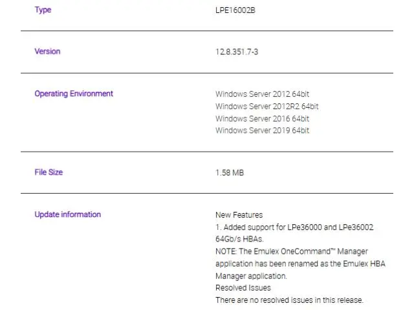Select the Windows Server 2016 64bit entry
The height and width of the screenshot is (310, 414).
[262, 119]
